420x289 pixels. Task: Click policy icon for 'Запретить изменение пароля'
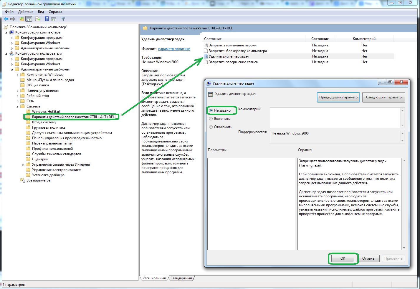click(206, 45)
